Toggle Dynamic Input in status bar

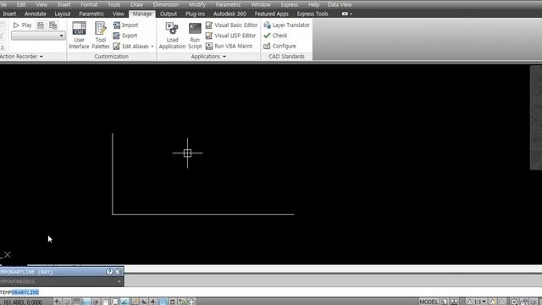143,302
